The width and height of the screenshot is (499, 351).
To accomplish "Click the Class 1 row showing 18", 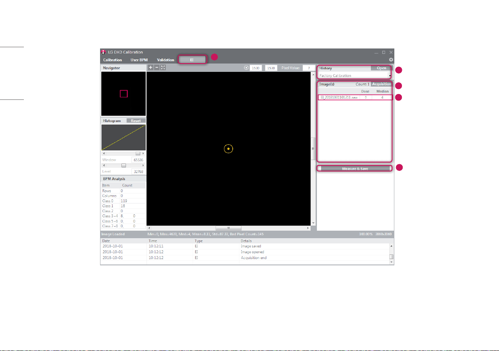I will tap(123, 206).
